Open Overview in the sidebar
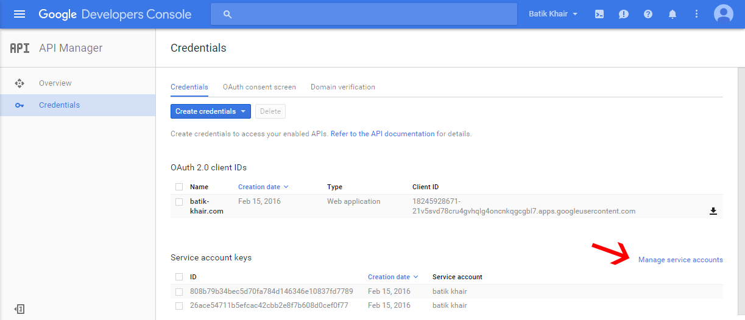This screenshot has height=320, width=745. [78, 83]
